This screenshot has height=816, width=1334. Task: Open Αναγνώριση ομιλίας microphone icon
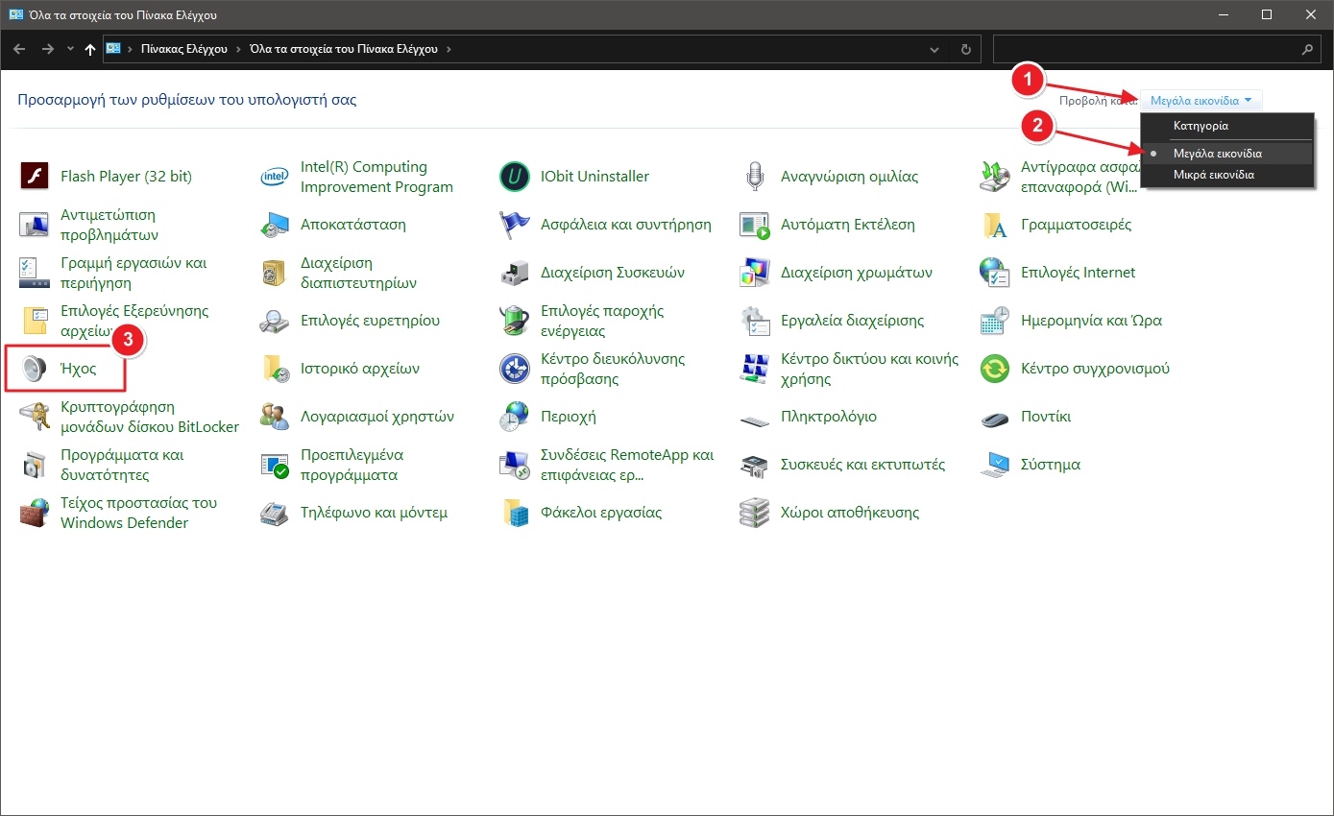coord(755,177)
